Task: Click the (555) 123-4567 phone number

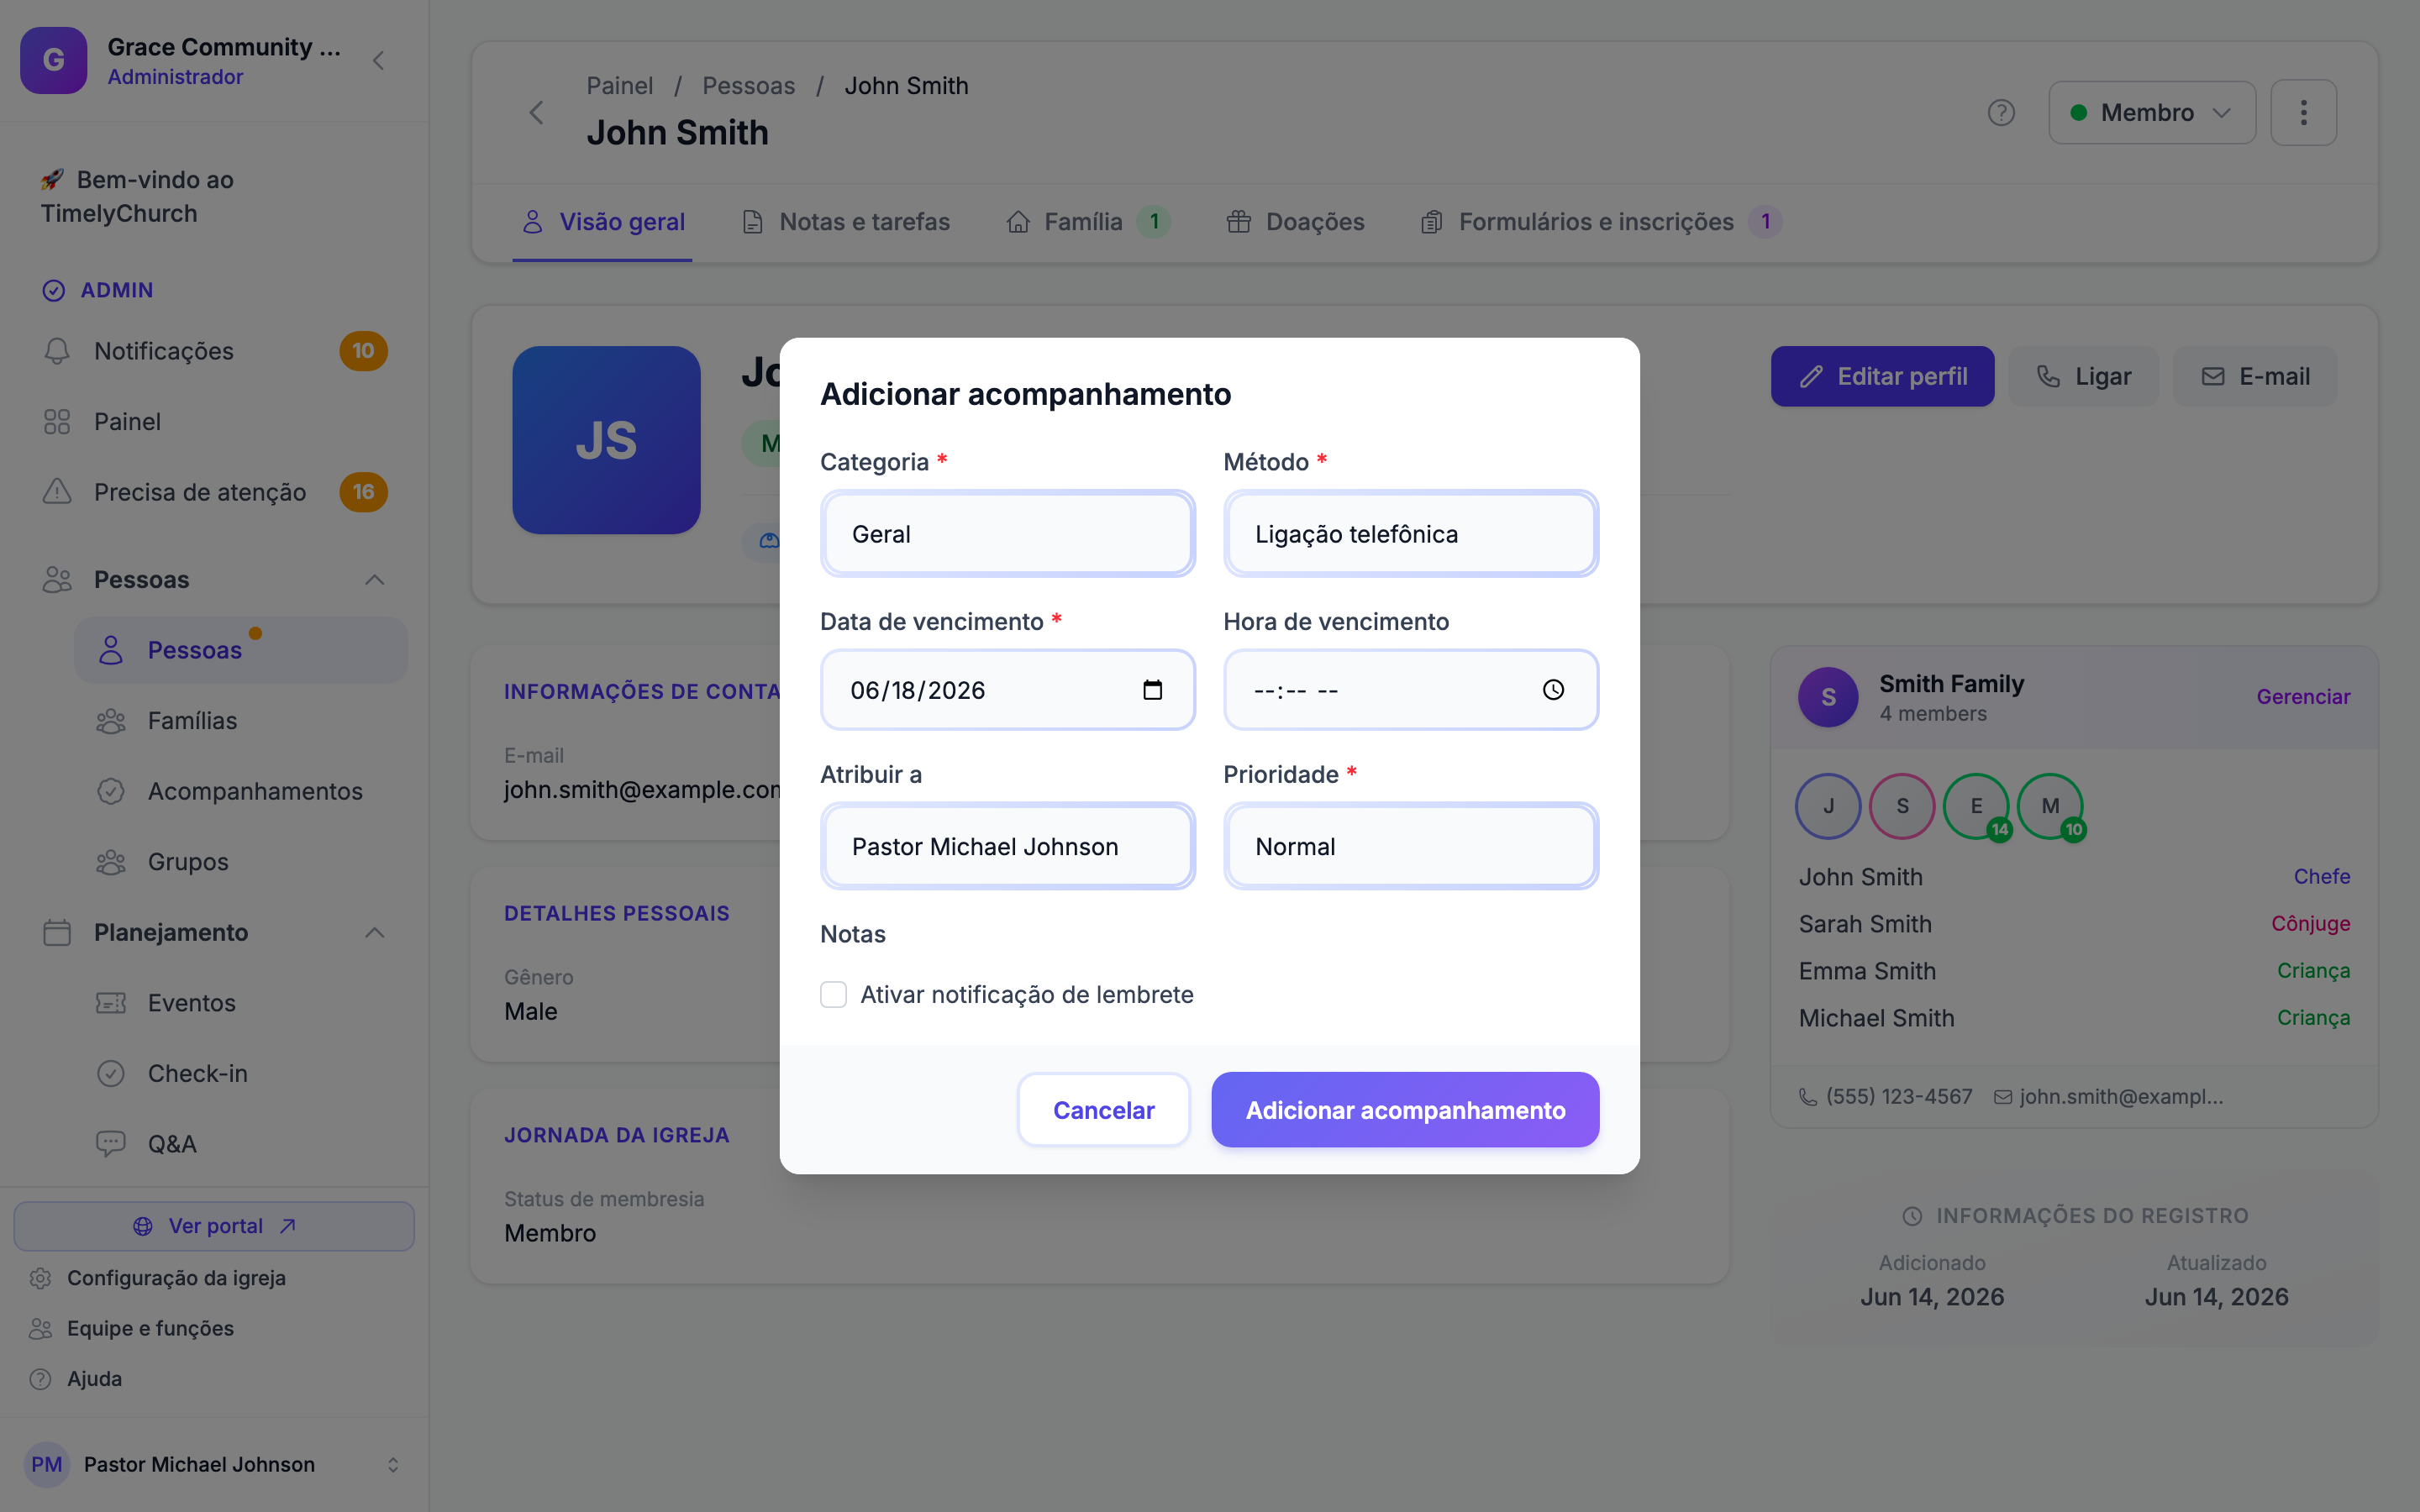Action: coord(1898,1097)
